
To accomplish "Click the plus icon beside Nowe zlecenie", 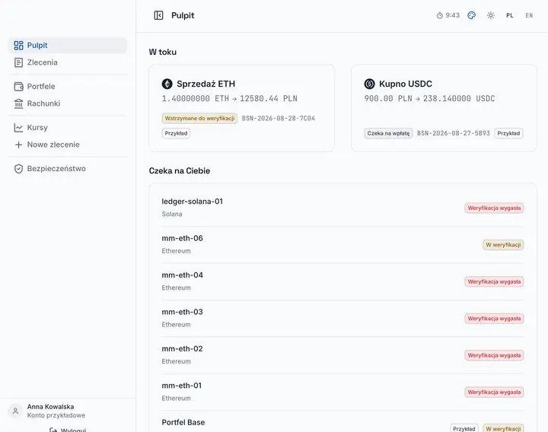I will [x=18, y=145].
